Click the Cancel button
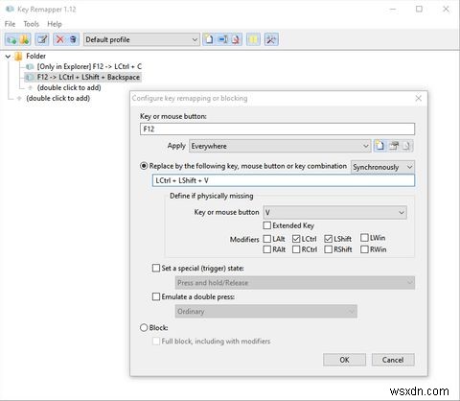460x401 pixels. pyautogui.click(x=393, y=360)
